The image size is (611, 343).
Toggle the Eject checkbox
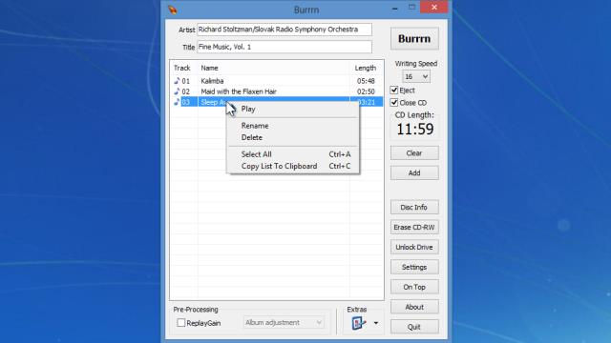pyautogui.click(x=394, y=91)
